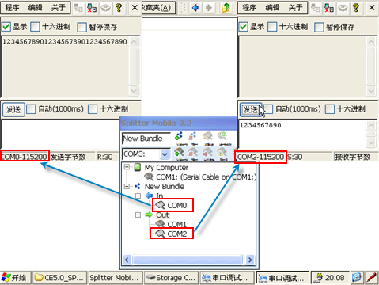
Task: Open 收藏夹(A) menu in the explorer window
Action: (x=157, y=8)
